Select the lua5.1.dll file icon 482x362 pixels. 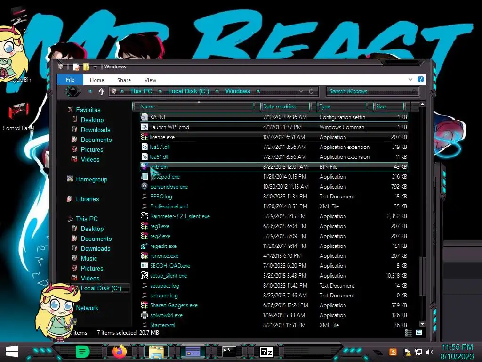tap(144, 147)
